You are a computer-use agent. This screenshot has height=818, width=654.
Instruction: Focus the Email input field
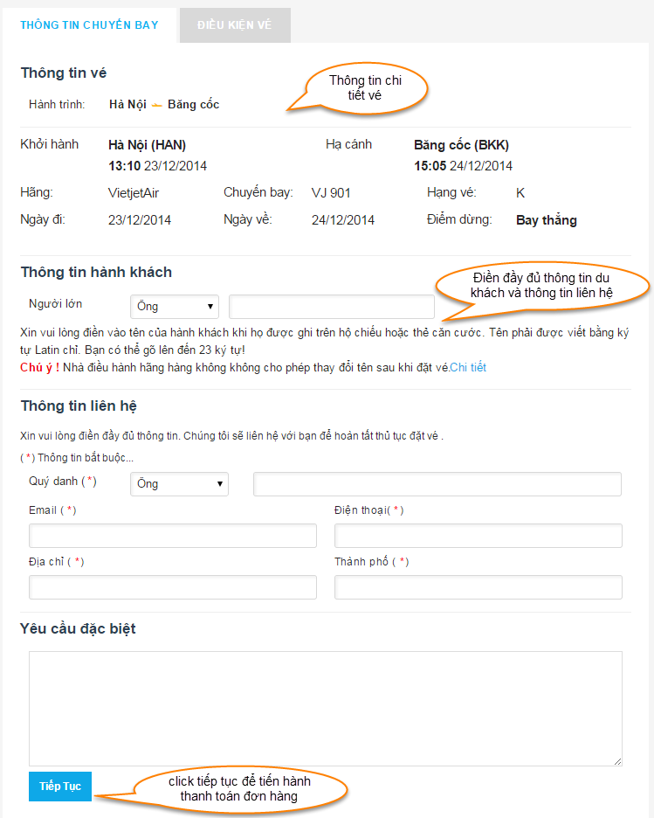pyautogui.click(x=173, y=536)
